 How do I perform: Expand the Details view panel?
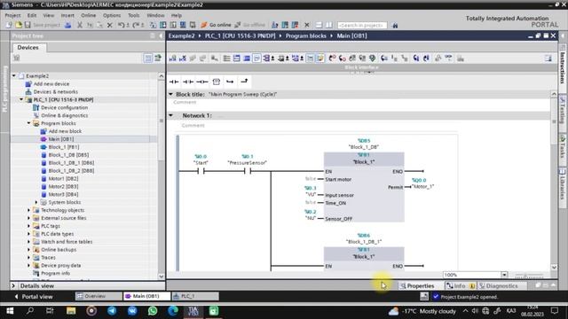13,285
